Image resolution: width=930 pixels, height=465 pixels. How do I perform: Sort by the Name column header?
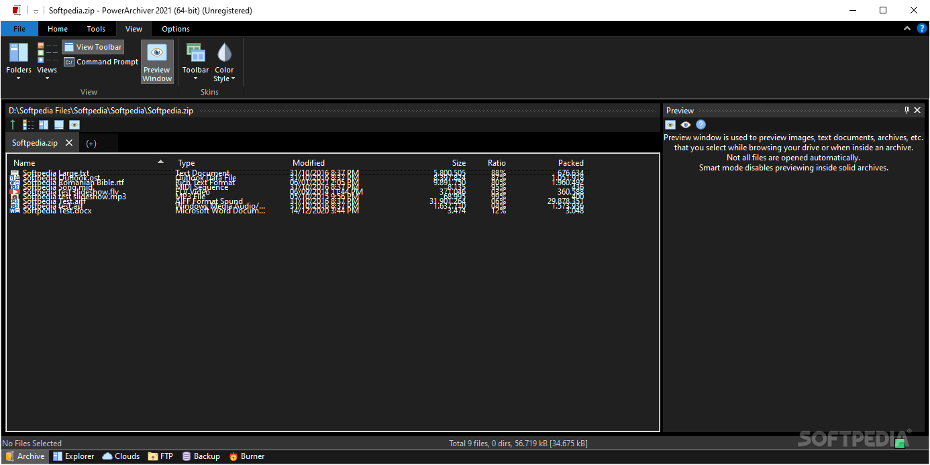[24, 163]
